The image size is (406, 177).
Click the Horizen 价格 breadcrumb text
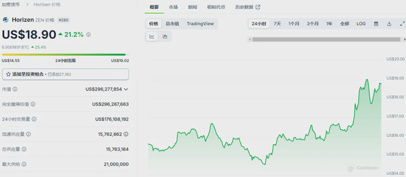pyautogui.click(x=47, y=5)
